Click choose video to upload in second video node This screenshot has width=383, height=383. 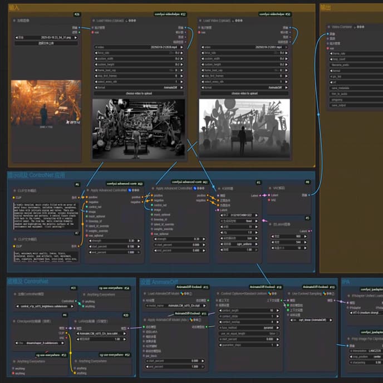coord(244,94)
